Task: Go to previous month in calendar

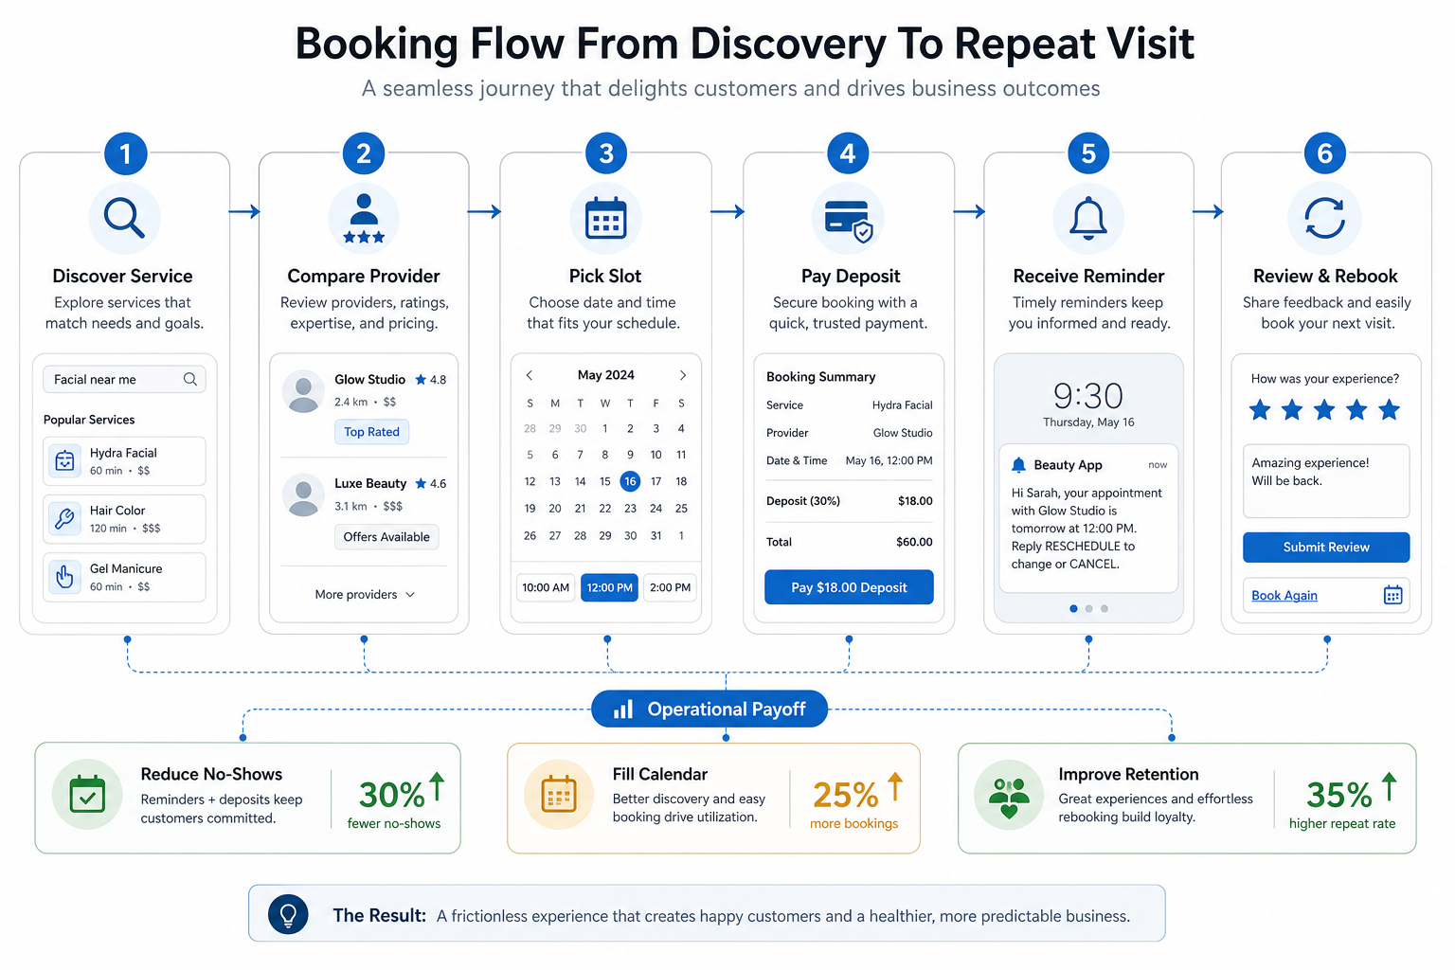Action: click(x=530, y=375)
